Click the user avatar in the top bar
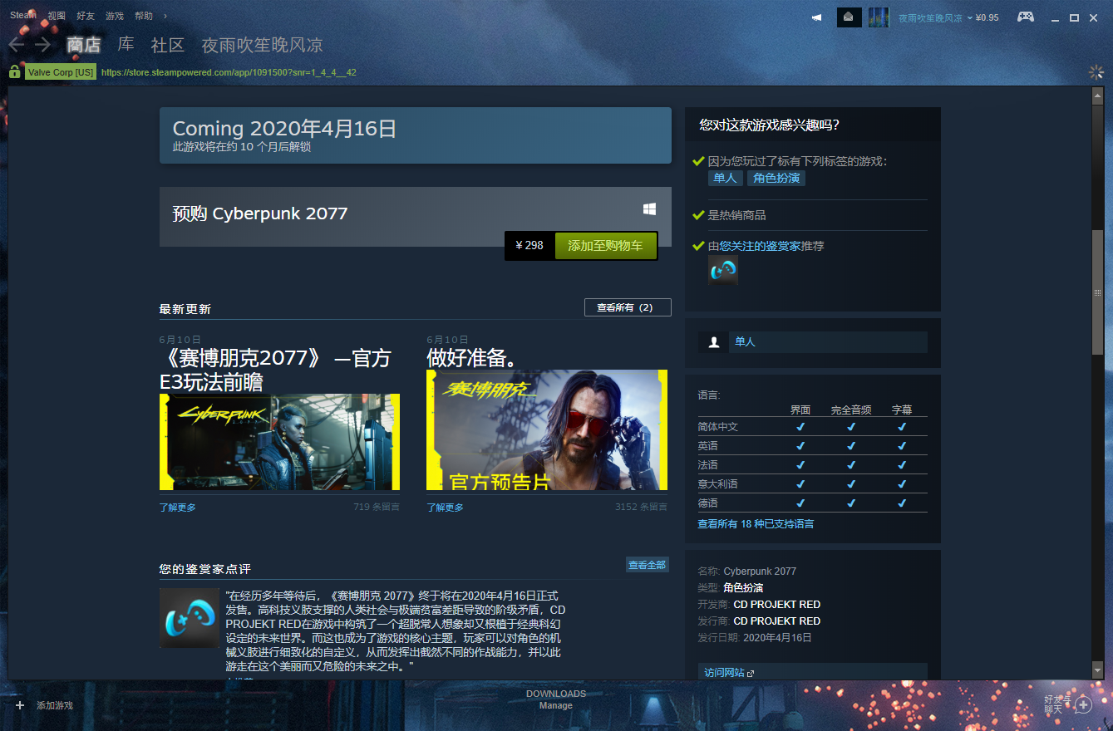 pos(879,17)
